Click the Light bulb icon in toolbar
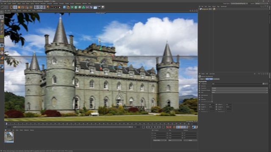The height and width of the screenshot is (152, 271). (x=103, y=7)
